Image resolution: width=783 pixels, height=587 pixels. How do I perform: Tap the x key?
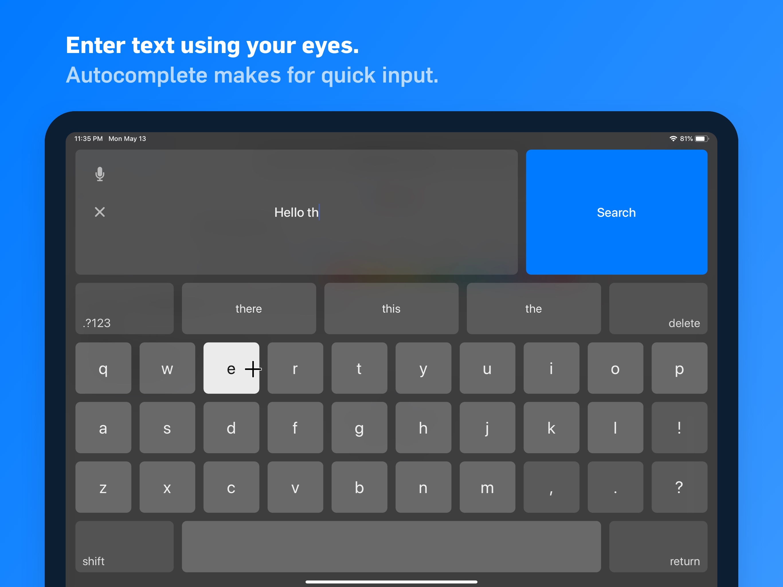pos(167,487)
